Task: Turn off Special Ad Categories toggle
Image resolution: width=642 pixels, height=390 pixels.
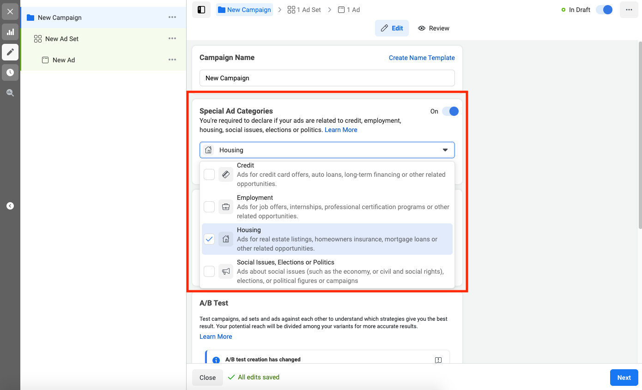Action: [x=450, y=111]
